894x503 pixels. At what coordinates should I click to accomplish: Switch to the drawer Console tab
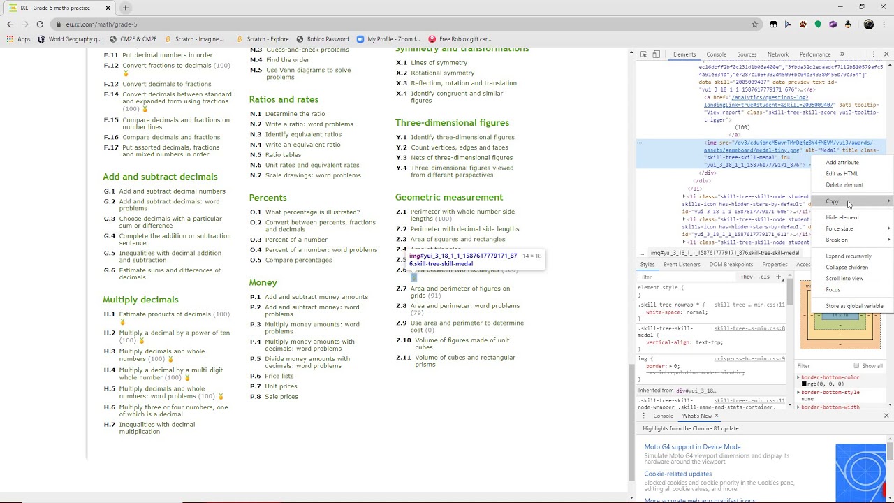[x=663, y=416]
